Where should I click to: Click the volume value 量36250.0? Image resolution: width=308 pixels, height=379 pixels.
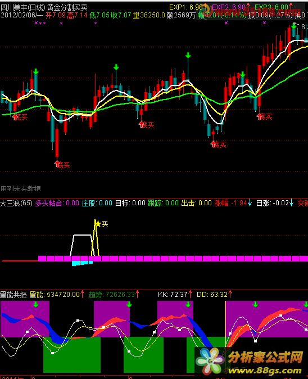149,16
